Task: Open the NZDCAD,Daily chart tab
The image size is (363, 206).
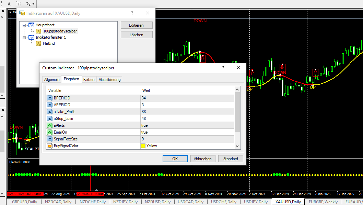Action: (58, 202)
